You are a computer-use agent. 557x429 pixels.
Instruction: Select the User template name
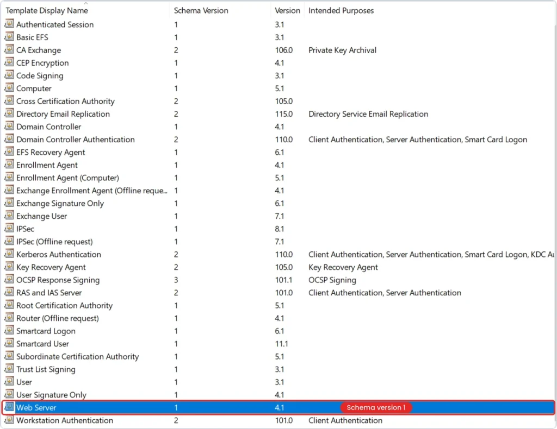[24, 382]
